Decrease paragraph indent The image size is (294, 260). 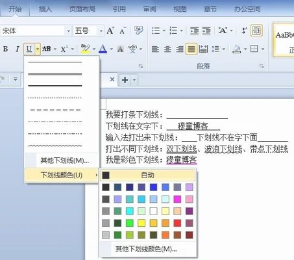point(194,31)
